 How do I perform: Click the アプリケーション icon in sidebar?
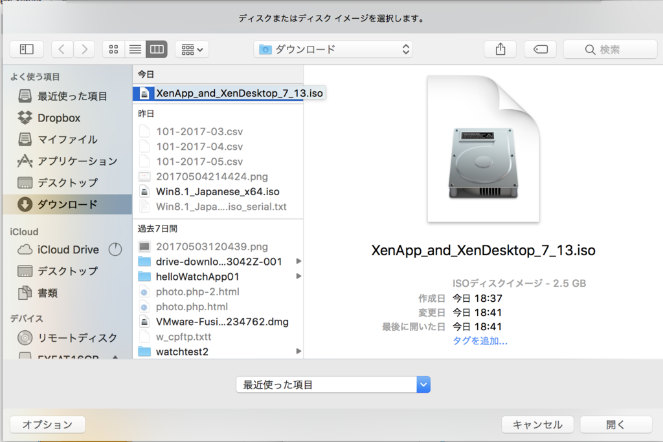[x=25, y=161]
